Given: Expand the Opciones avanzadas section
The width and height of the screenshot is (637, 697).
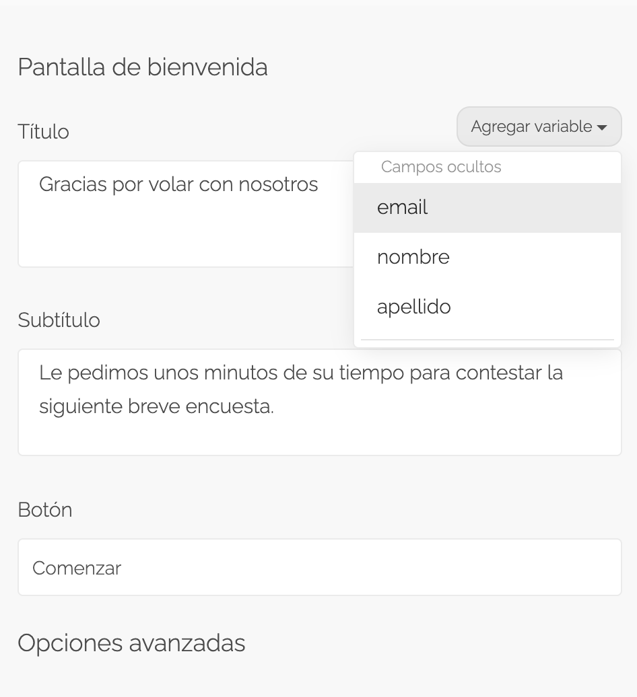Looking at the screenshot, I should pos(132,643).
